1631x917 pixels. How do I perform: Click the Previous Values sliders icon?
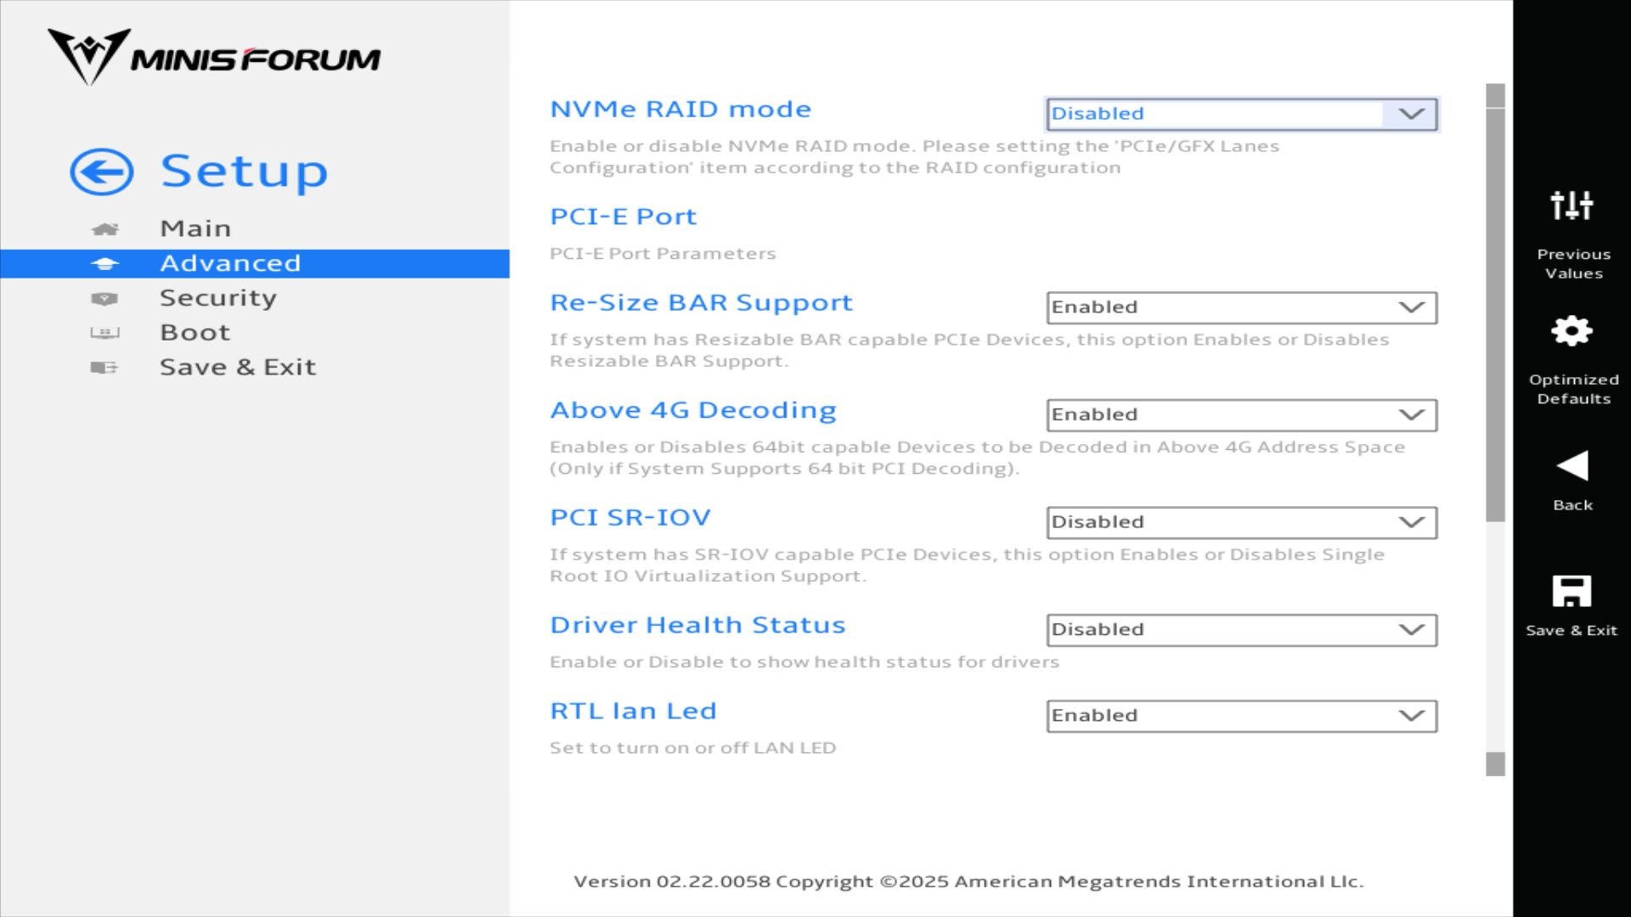pyautogui.click(x=1572, y=205)
